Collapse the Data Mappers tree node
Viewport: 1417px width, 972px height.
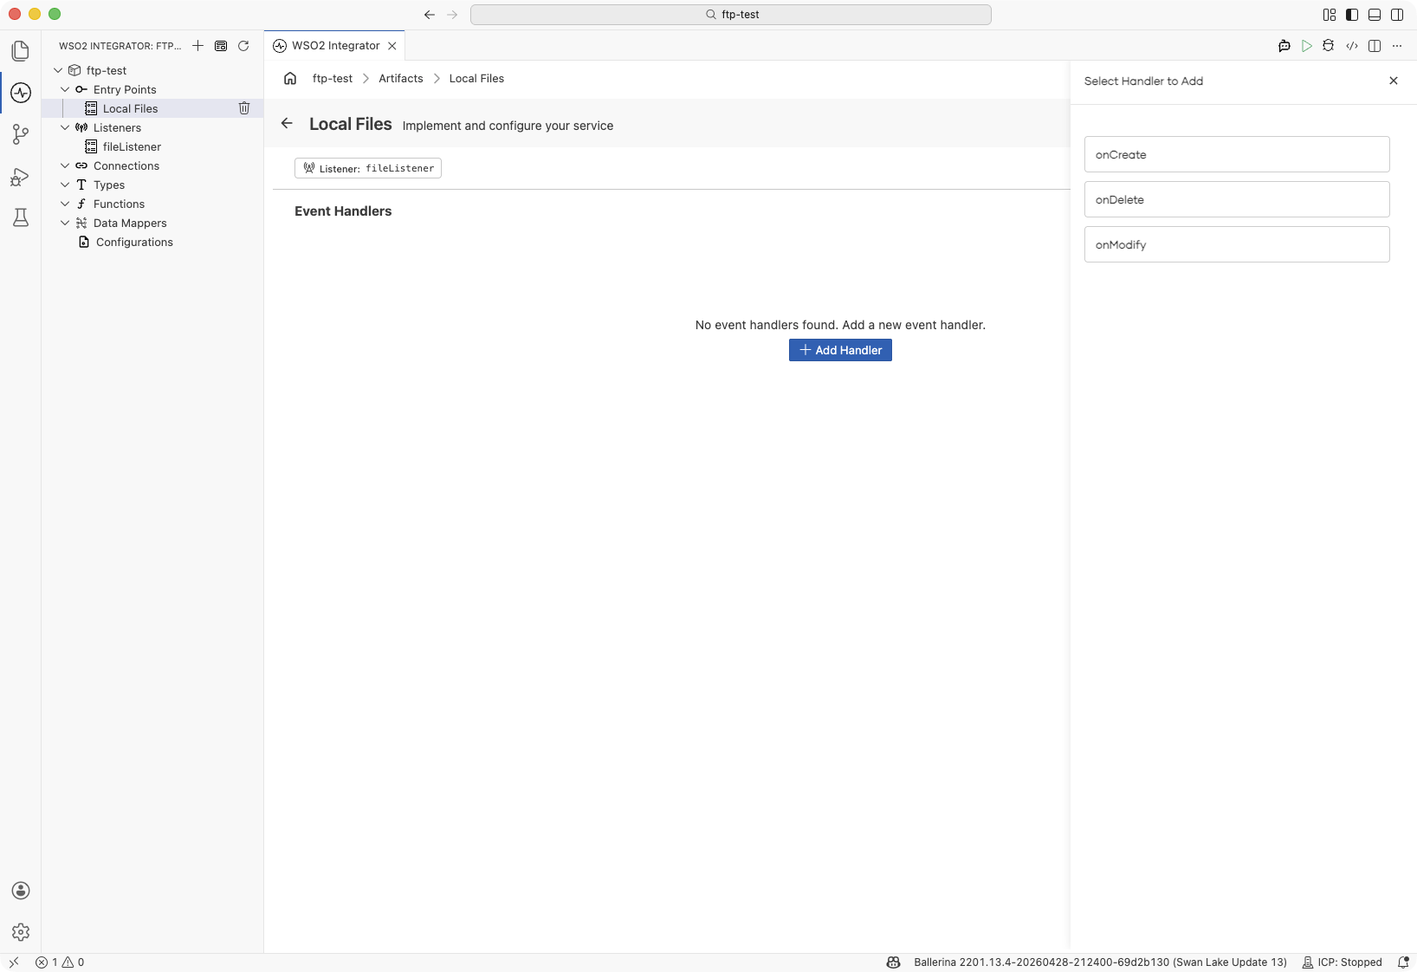click(x=65, y=223)
